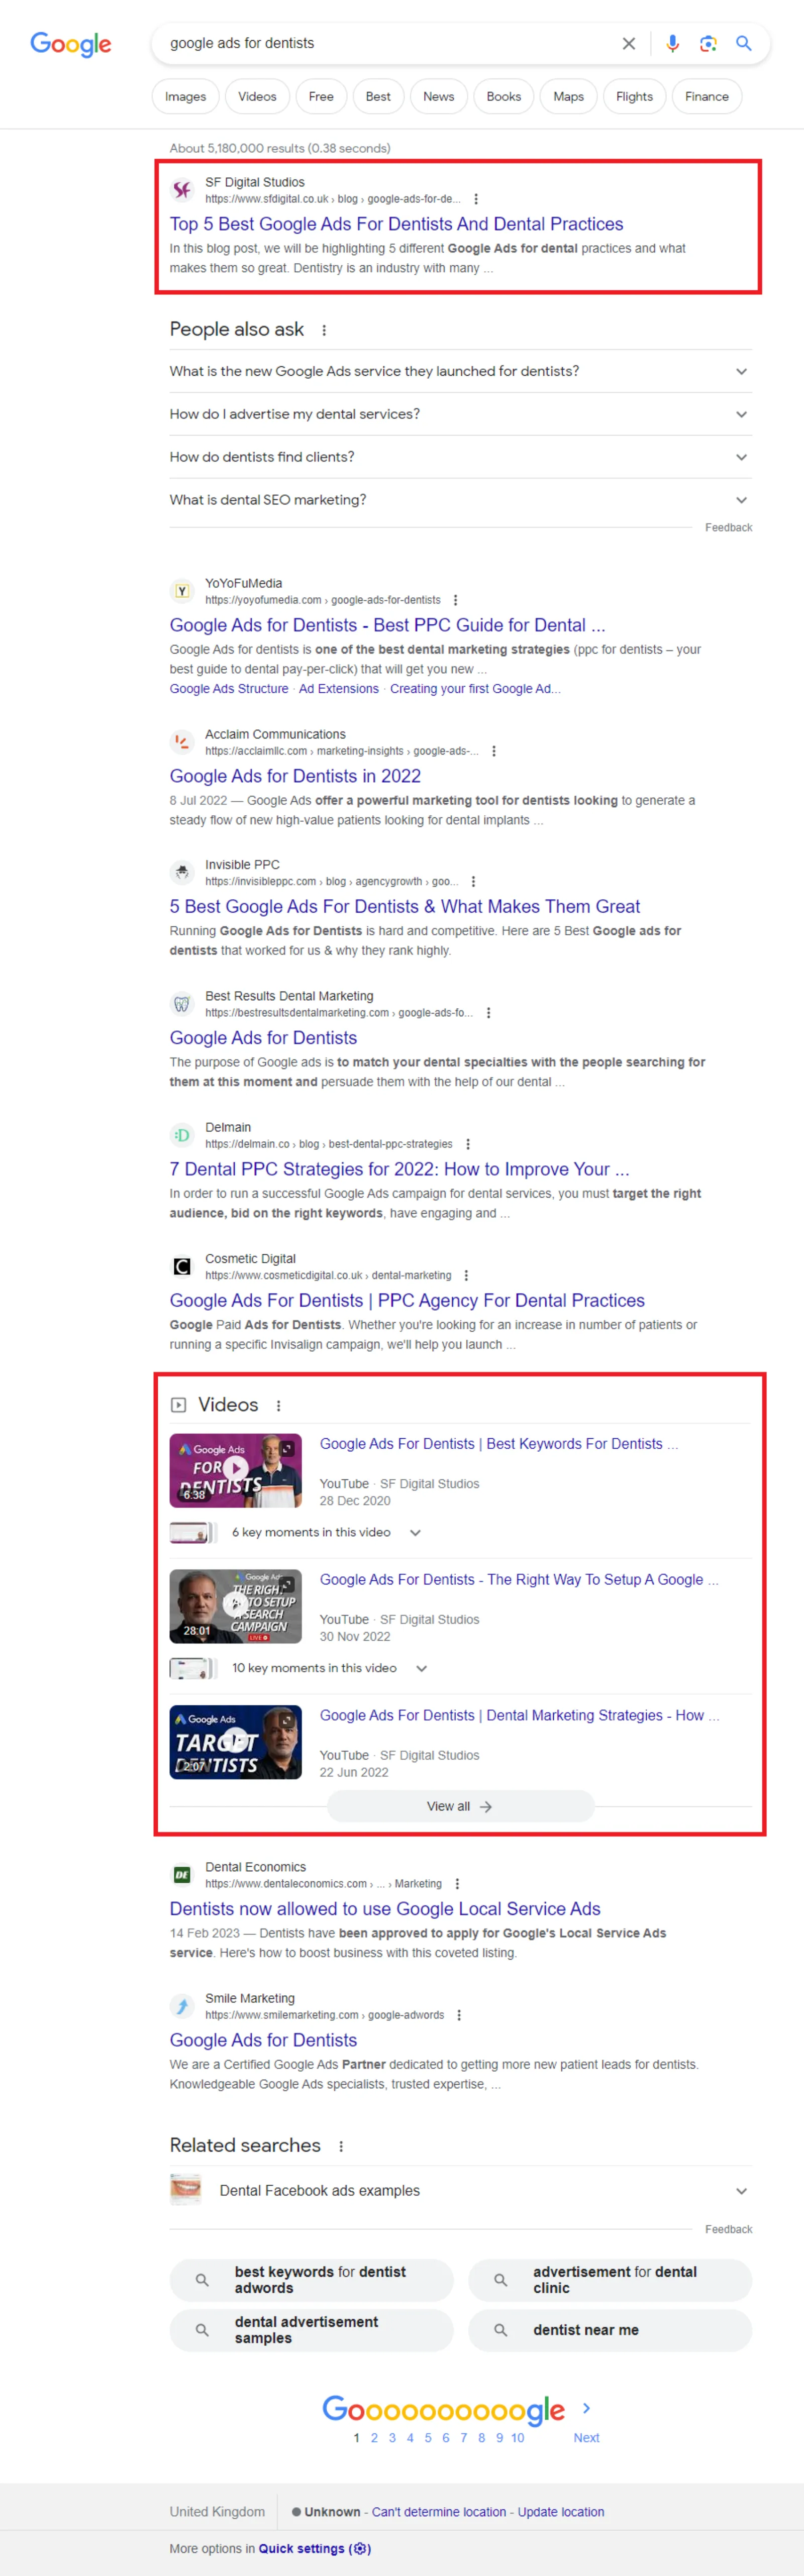Click the YoYoFuMedia favicon
Viewport: 804px width, 2576px height.
pos(181,591)
